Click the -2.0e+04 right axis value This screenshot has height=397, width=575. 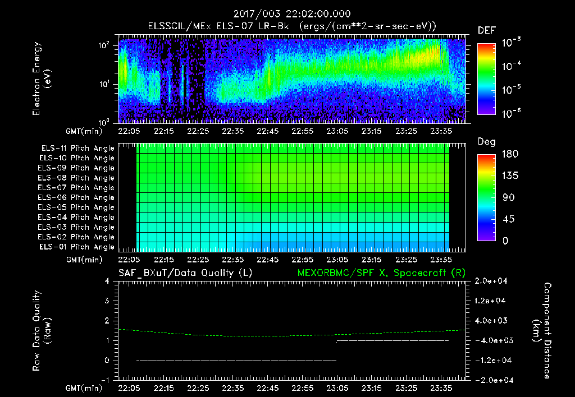click(494, 381)
